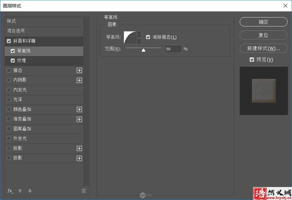The image size is (292, 200).
Task: Add another 描边 effect with plus icon
Action: pyautogui.click(x=79, y=70)
